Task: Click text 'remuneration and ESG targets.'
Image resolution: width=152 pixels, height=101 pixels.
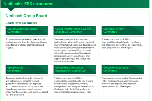Action: (x=117, y=86)
